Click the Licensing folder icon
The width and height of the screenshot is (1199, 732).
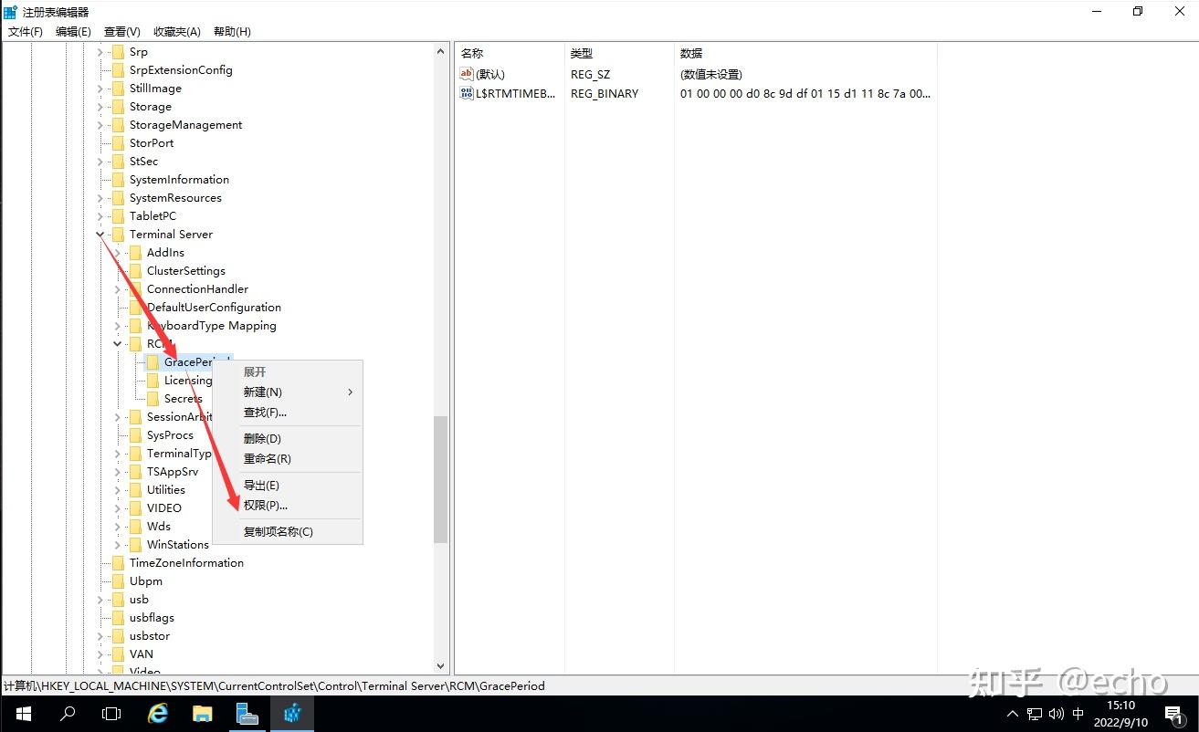[152, 380]
